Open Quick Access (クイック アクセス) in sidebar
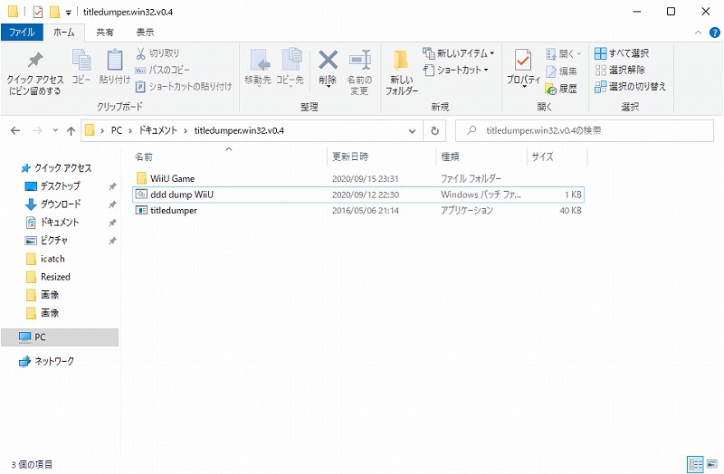724x474 pixels. pos(56,168)
